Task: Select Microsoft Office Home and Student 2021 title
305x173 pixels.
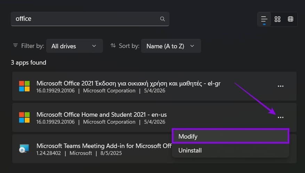Action: pos(102,115)
